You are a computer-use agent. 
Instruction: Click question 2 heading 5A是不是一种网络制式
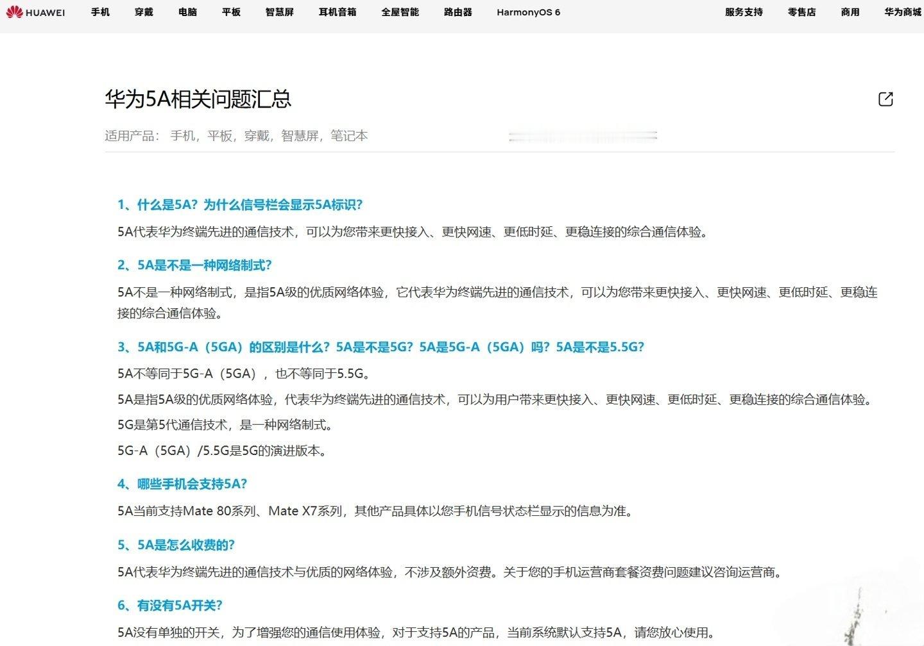coord(194,265)
